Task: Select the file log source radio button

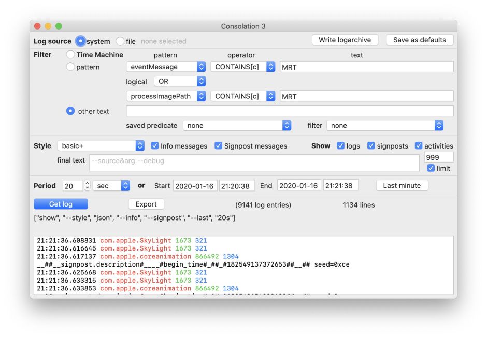Action: click(x=120, y=41)
